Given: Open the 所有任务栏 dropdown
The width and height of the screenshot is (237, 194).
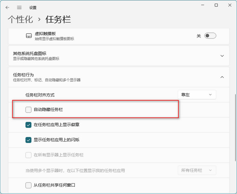Looking at the screenshot, I should click(x=197, y=170).
